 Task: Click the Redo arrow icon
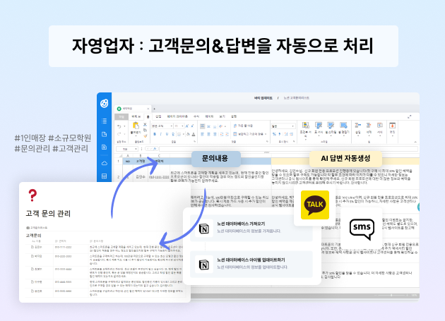click(x=119, y=134)
